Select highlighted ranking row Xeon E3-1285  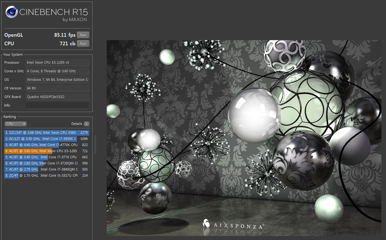(x=47, y=151)
